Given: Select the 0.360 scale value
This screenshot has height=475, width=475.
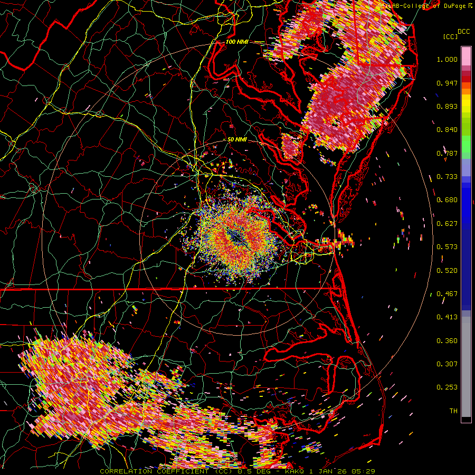Looking at the screenshot, I should (x=447, y=341).
